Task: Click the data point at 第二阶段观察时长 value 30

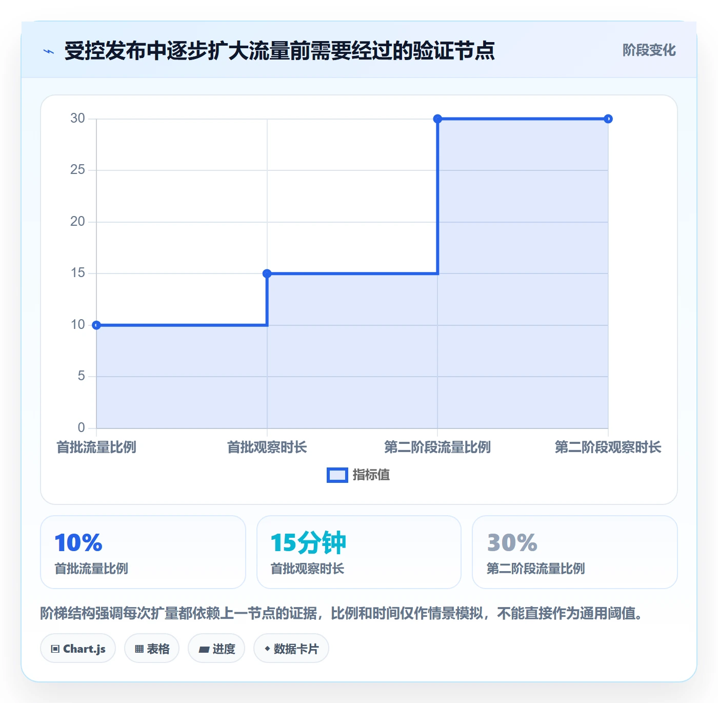Action: point(608,119)
